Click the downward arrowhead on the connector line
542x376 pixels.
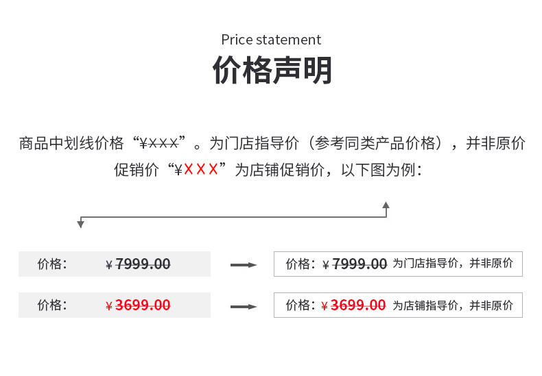click(x=80, y=224)
